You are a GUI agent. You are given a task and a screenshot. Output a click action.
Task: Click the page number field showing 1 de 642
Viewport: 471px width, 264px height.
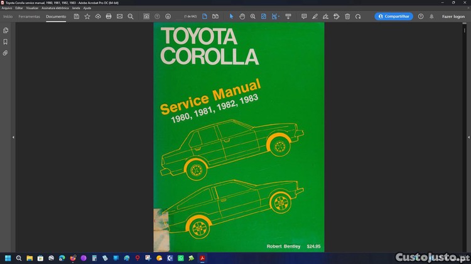(x=190, y=16)
